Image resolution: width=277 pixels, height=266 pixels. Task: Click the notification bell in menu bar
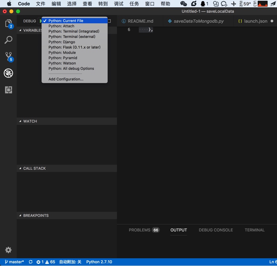coord(204,4)
